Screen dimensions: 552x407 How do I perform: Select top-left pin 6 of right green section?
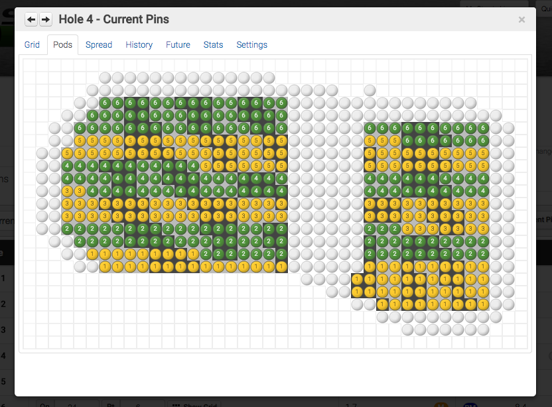coord(370,128)
